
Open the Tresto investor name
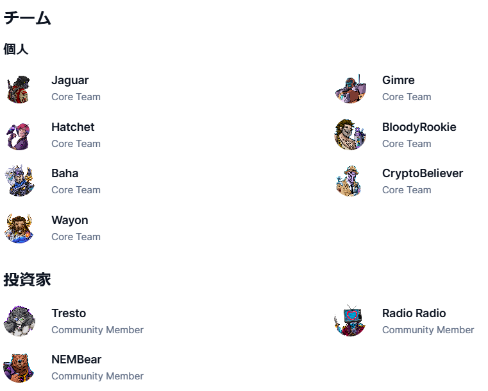point(69,313)
